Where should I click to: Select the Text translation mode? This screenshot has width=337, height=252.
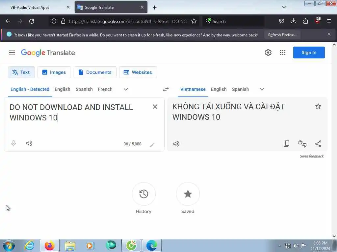tap(21, 72)
